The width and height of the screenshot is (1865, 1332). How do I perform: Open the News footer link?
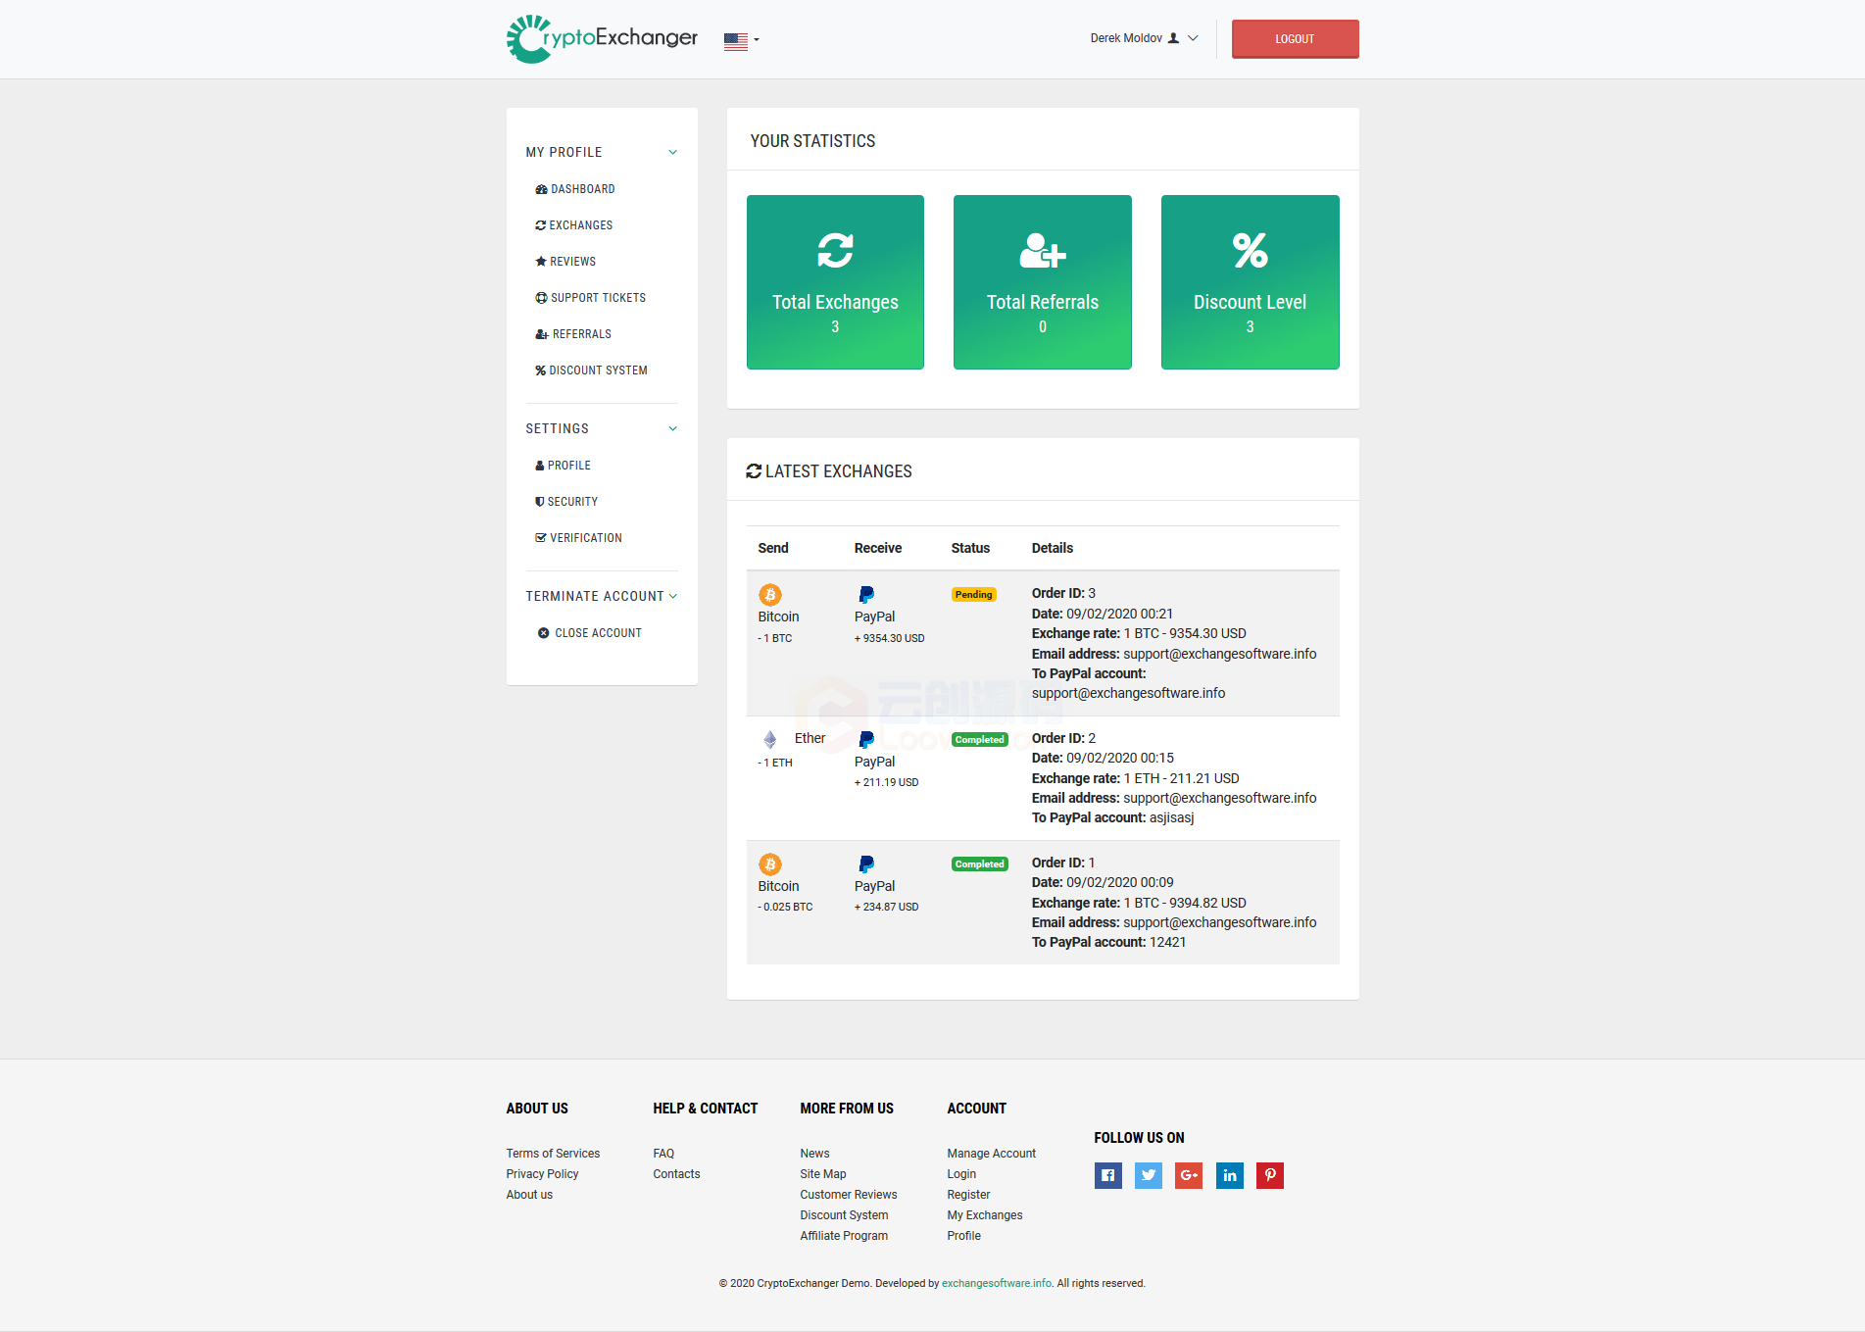[814, 1154]
